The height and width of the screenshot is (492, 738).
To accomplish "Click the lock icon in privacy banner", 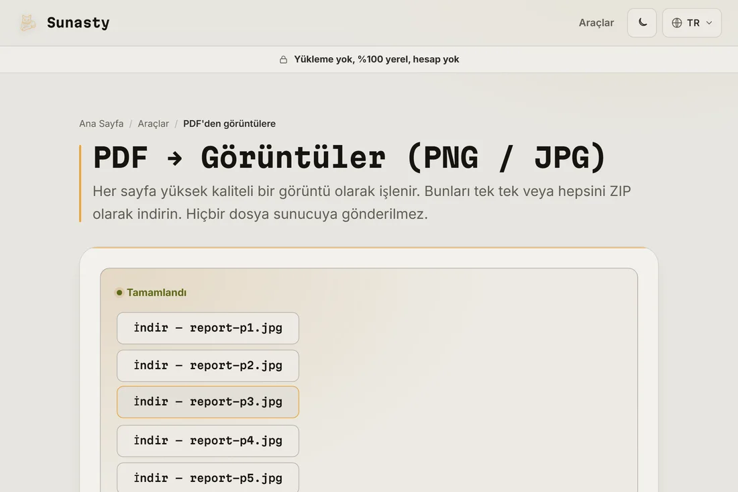I will click(283, 59).
